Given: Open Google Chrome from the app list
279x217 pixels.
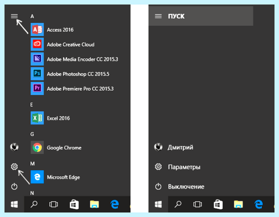Looking at the screenshot, I should point(56,148).
